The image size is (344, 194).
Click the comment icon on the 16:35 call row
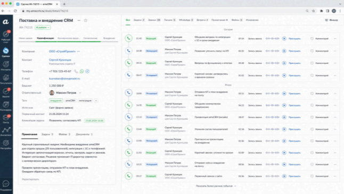tap(312, 105)
